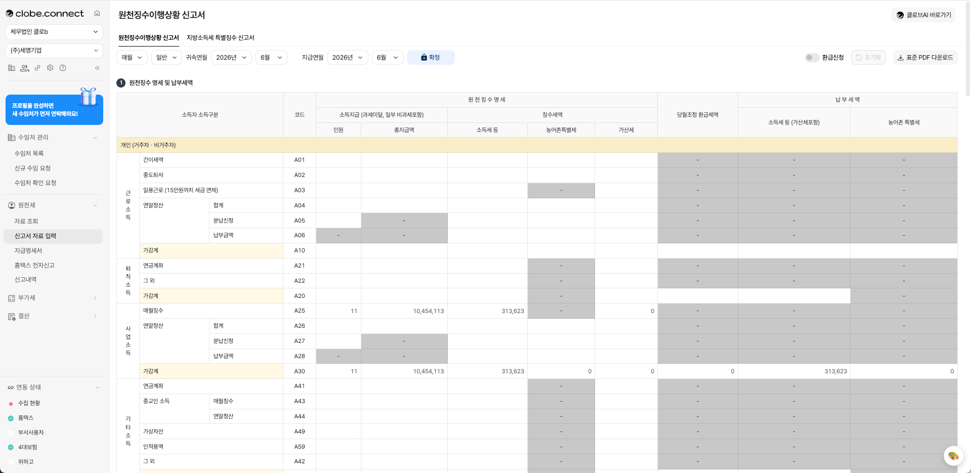Open 신고내역 menu item
The width and height of the screenshot is (971, 473).
click(53, 279)
